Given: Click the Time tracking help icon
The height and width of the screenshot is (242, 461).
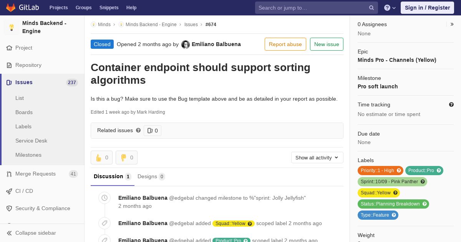Looking at the screenshot, I should tap(451, 104).
